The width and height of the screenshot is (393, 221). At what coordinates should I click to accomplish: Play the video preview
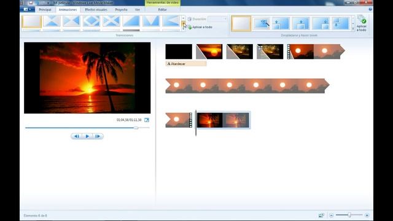[x=87, y=136]
